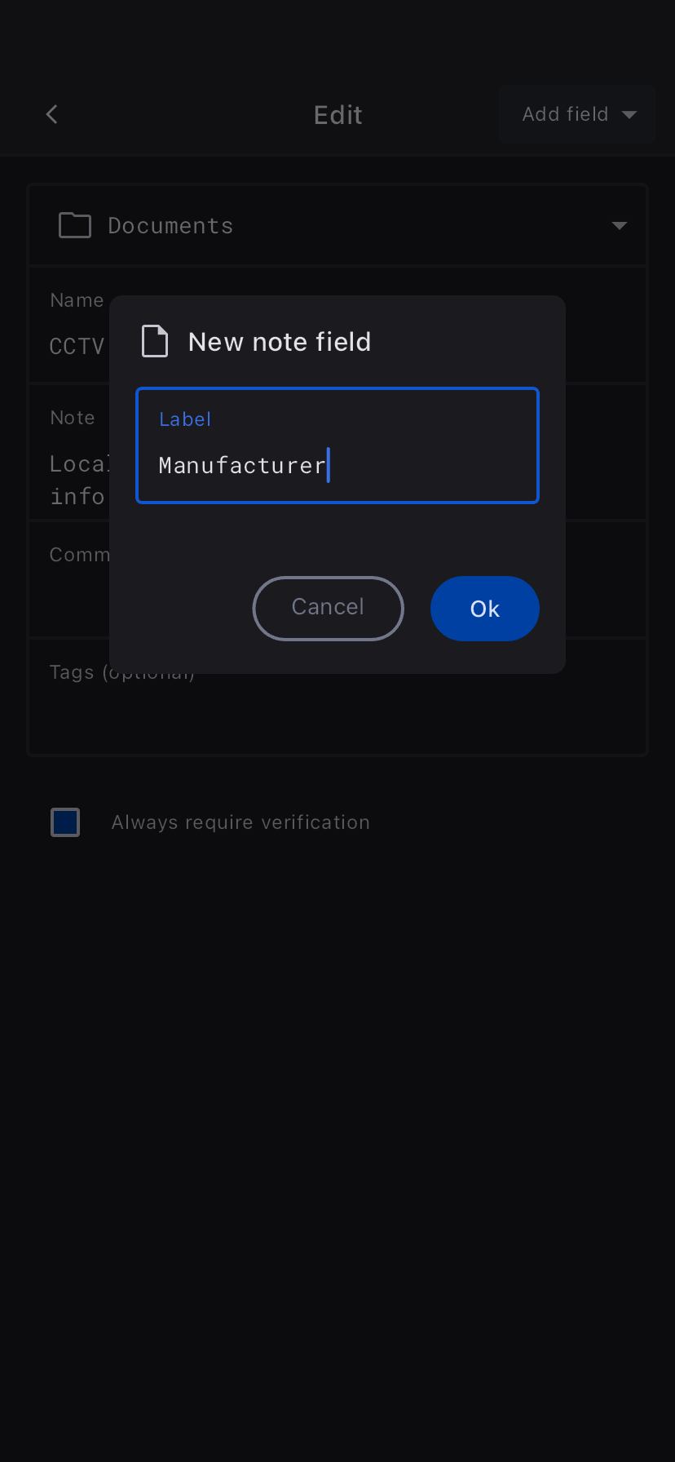Image resolution: width=675 pixels, height=1462 pixels.
Task: Click the Manufacturer text in Label field
Action: 242,466
